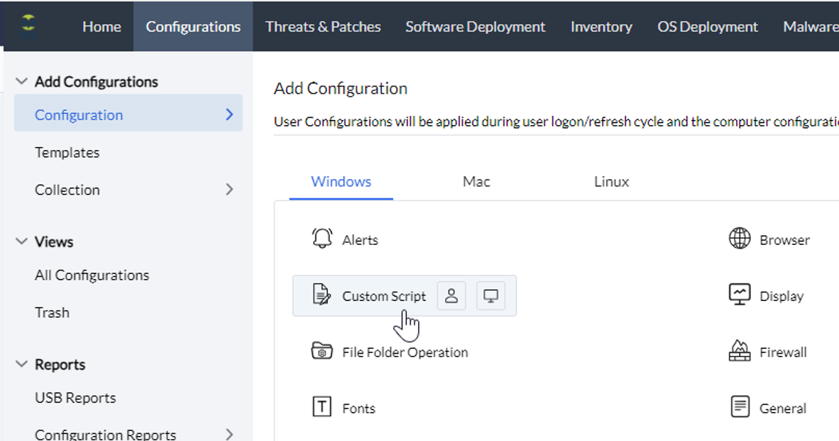The image size is (839, 441).
Task: Click the General document icon
Action: pos(740,407)
